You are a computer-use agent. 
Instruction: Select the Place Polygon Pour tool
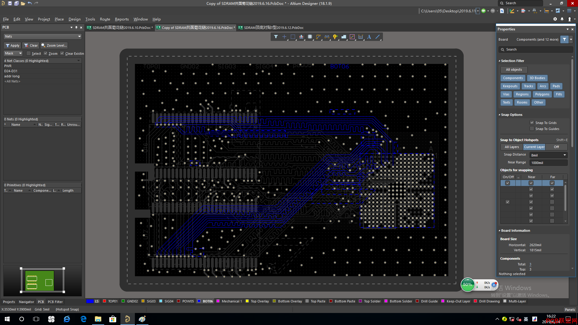(343, 37)
